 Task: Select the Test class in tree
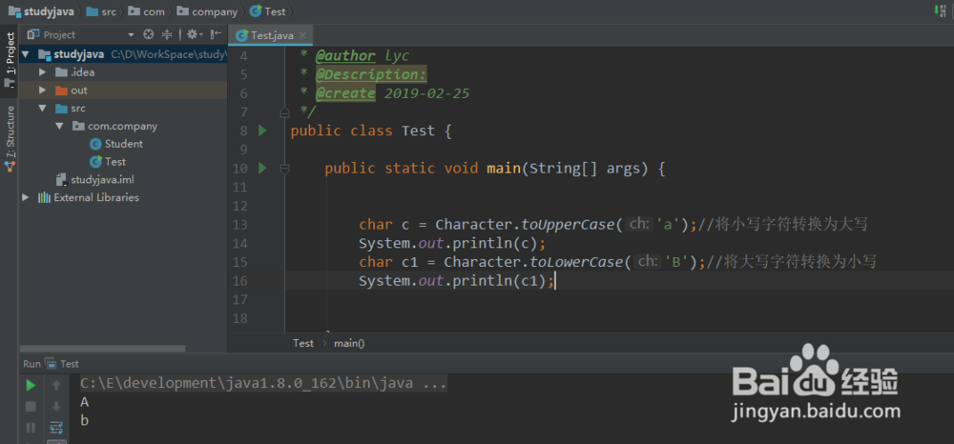115,162
